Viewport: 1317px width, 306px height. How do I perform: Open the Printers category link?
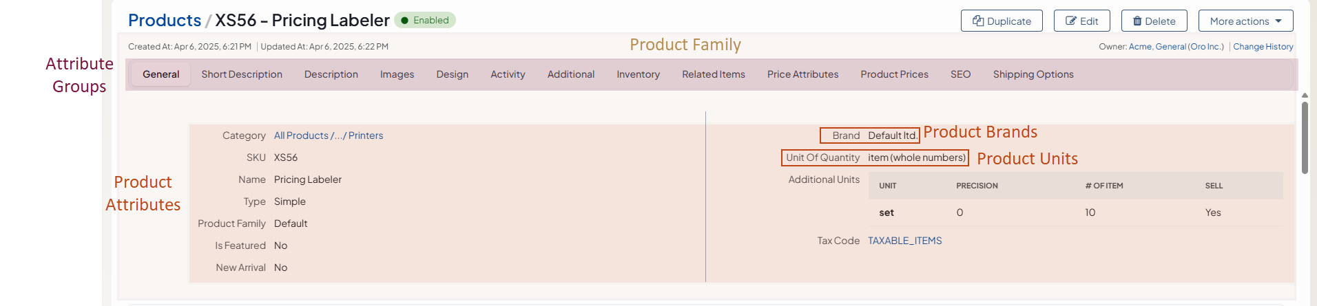366,135
